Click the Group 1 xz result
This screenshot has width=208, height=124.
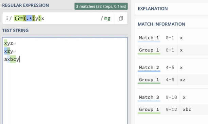pyautogui.click(x=183, y=80)
